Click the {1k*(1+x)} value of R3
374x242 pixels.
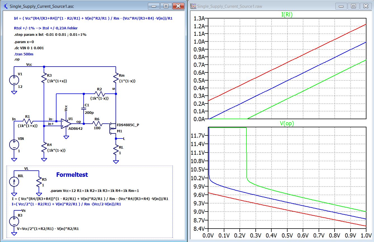tap(58, 81)
